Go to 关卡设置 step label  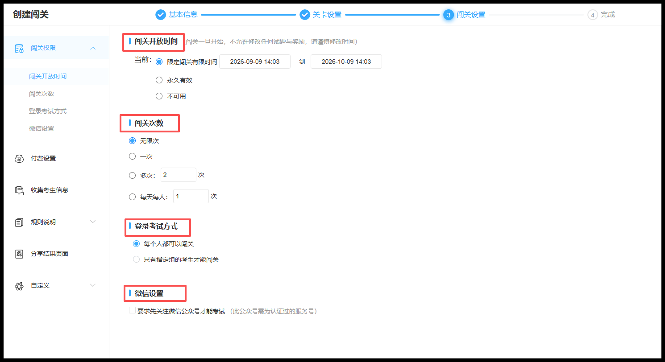coord(327,15)
